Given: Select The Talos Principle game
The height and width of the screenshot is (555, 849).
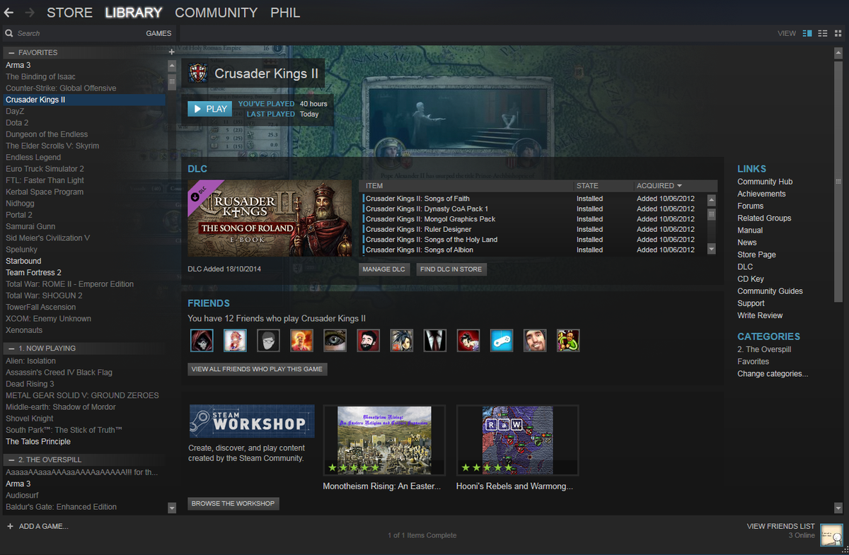Looking at the screenshot, I should [38, 441].
